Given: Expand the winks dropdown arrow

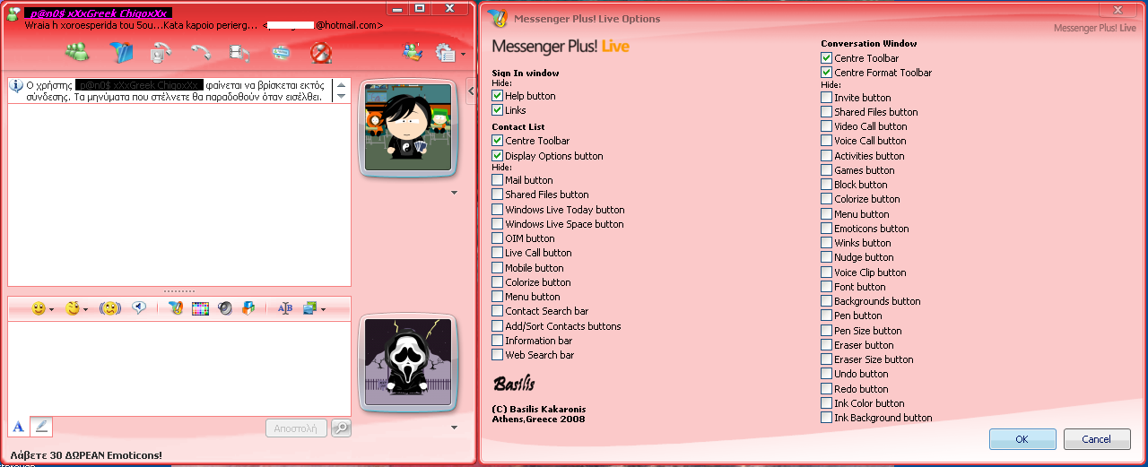Looking at the screenshot, I should 86,309.
